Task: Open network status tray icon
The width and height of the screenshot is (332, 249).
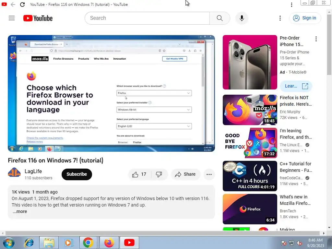Action: click(291, 243)
